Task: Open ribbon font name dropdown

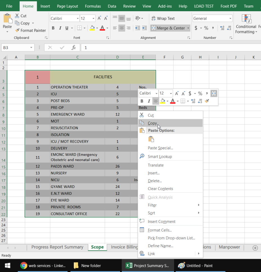Action: tap(78, 19)
